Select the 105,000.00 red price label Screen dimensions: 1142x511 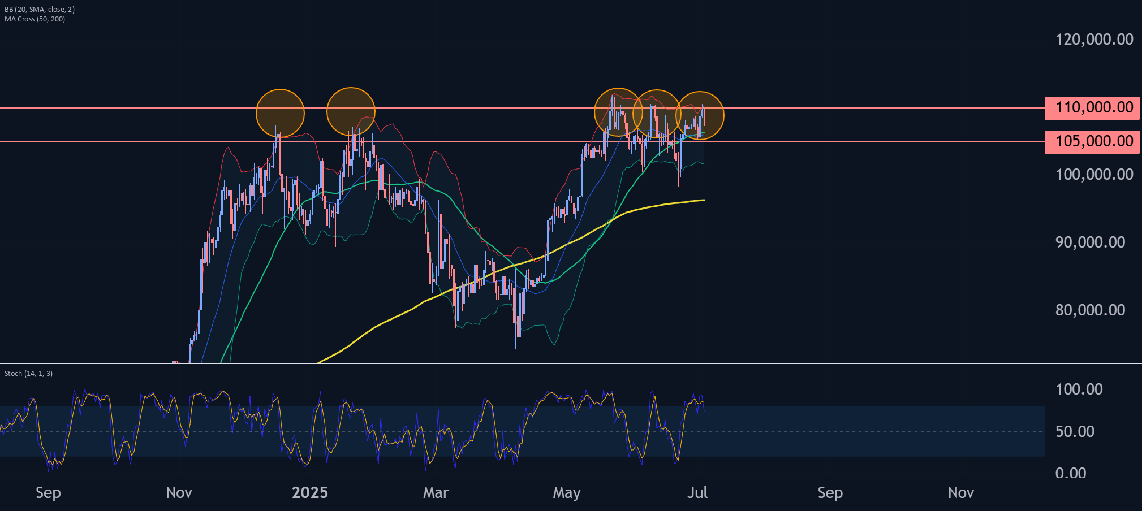[x=1092, y=141]
